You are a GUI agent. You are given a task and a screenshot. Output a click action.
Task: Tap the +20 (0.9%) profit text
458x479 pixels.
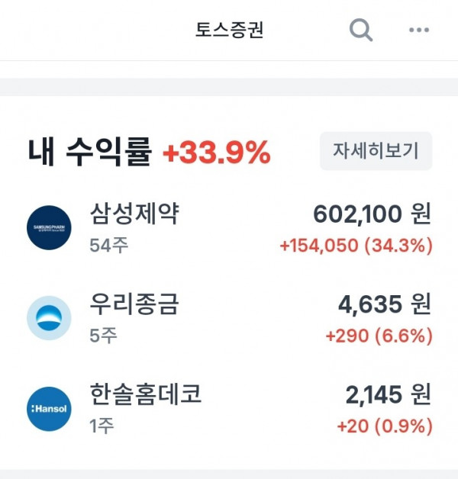[385, 426]
